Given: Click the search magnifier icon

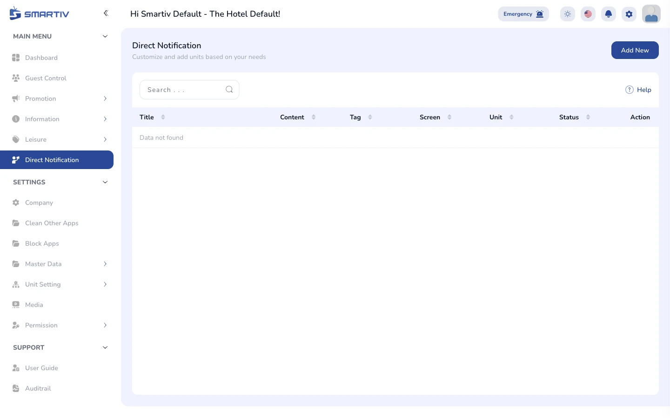Looking at the screenshot, I should tap(229, 90).
